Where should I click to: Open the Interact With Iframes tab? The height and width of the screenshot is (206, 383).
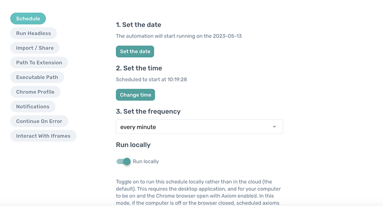(x=43, y=136)
